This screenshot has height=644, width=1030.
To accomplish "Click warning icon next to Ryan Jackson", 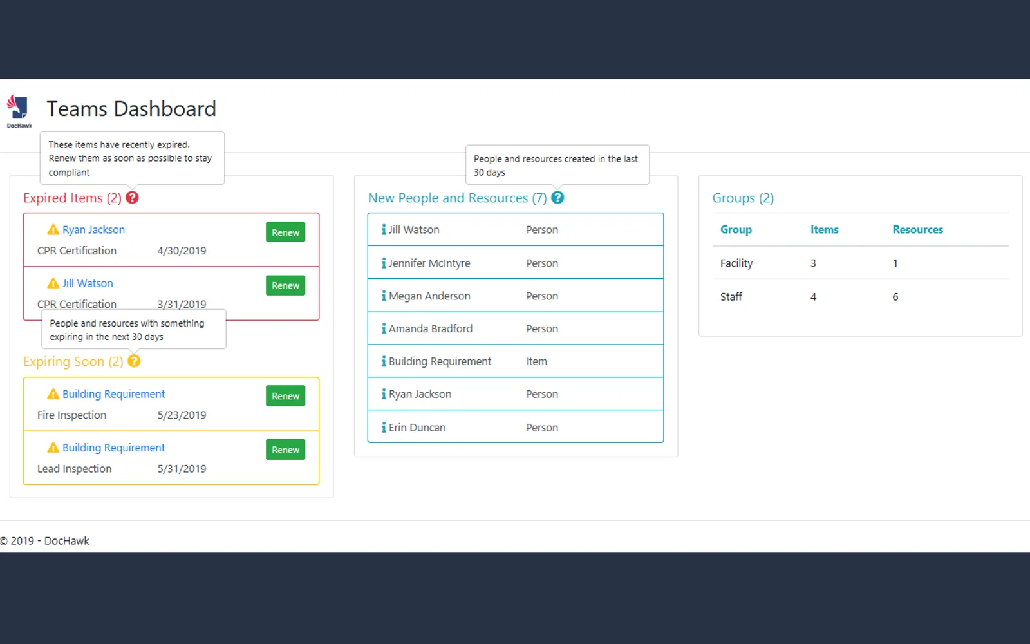I will 53,230.
